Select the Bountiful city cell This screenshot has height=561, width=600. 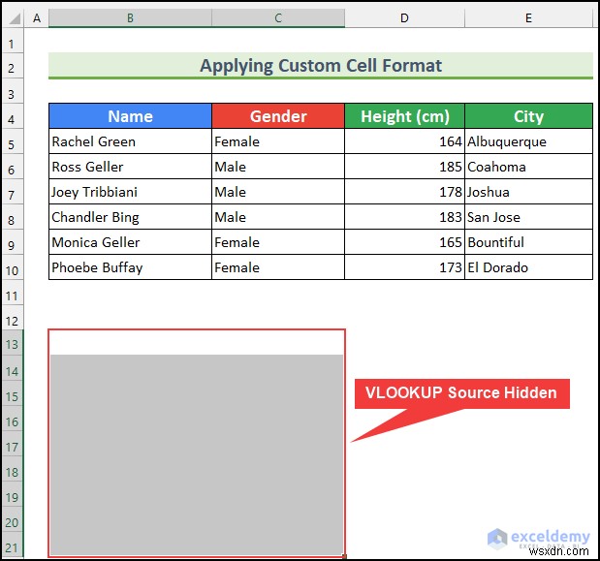(529, 242)
